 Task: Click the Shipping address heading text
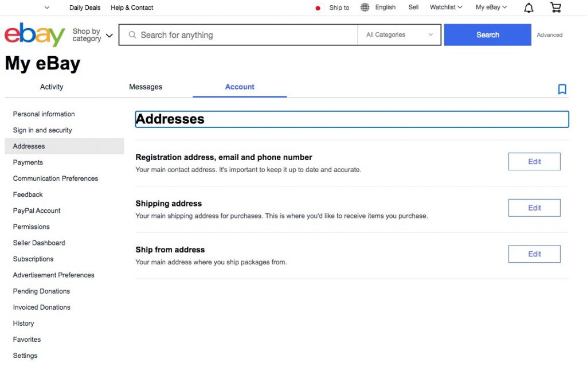tap(169, 204)
